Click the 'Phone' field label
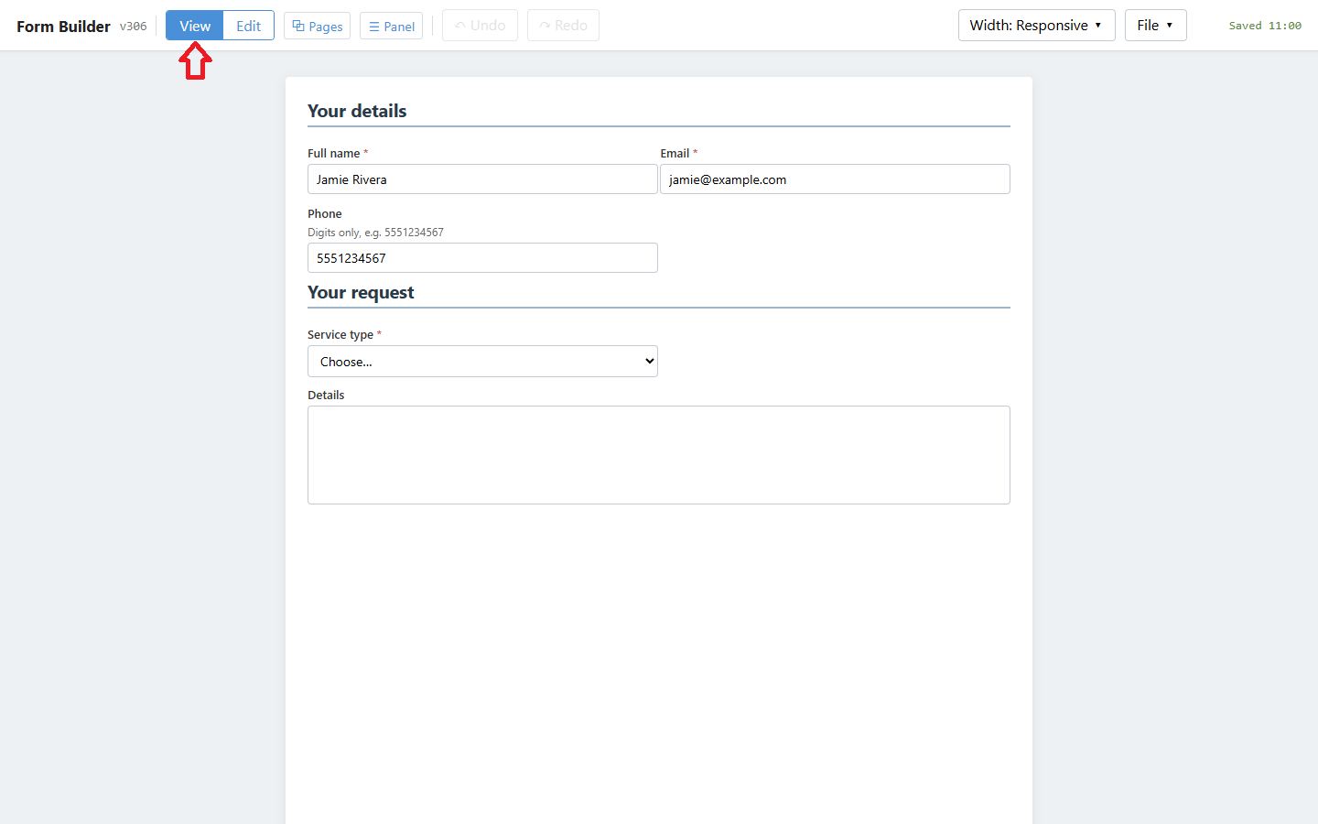 pos(325,214)
